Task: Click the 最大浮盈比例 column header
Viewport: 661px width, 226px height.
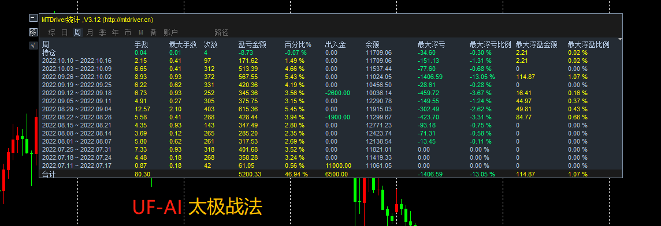Action: click(x=589, y=44)
